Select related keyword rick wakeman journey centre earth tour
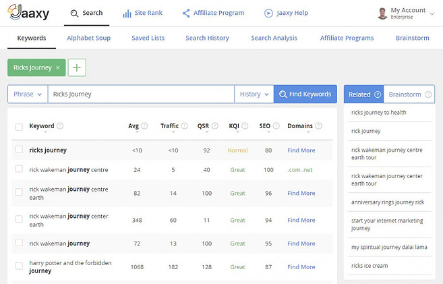Screen dimensions: 443x284 tap(387, 154)
